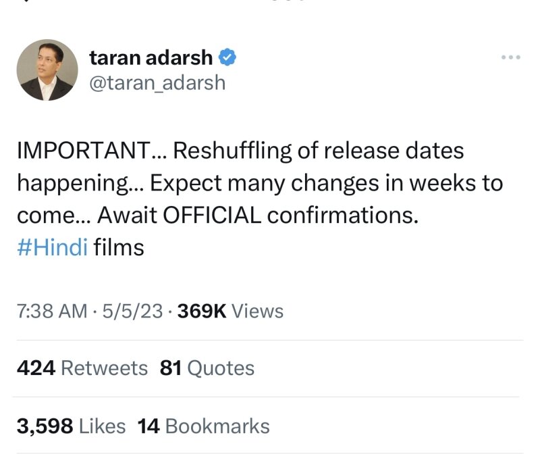Screen dimensions: 540x454
Task: View the 369K Views analytics
Action: [x=230, y=311]
